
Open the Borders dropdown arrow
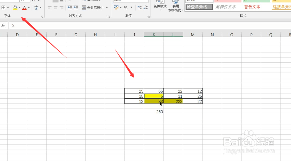(8, 8)
